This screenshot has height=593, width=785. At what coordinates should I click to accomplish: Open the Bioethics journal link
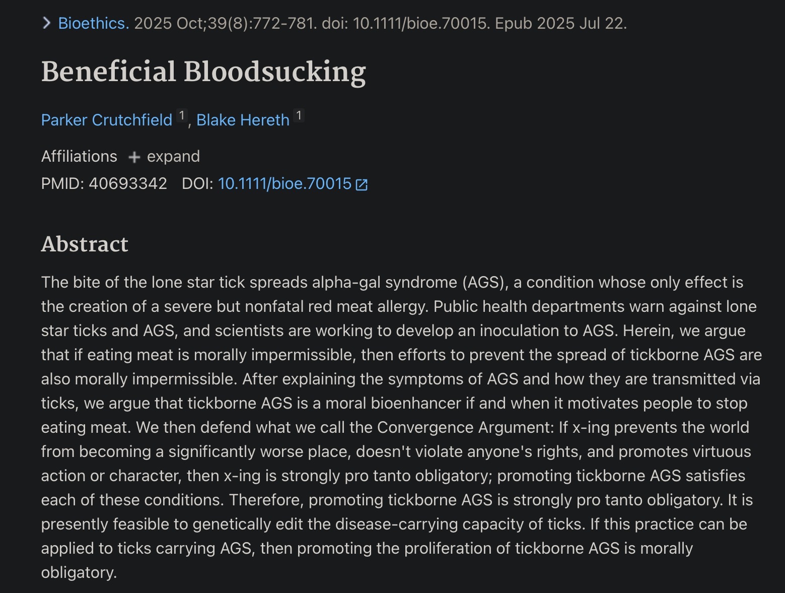94,23
